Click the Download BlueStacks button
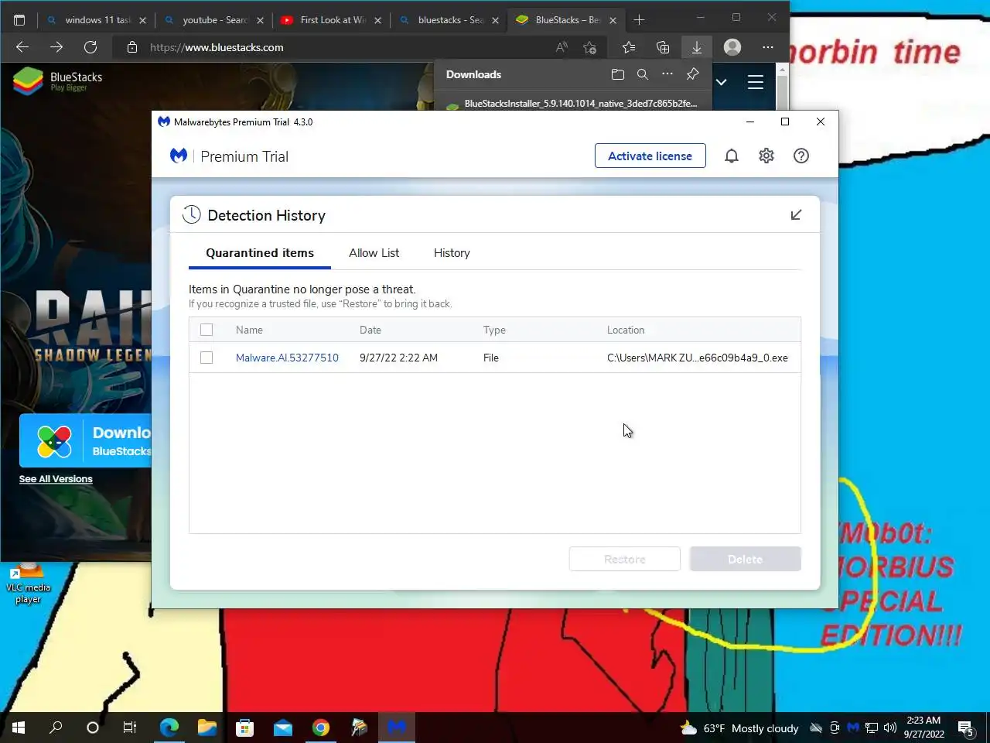This screenshot has height=743, width=990. (x=85, y=440)
